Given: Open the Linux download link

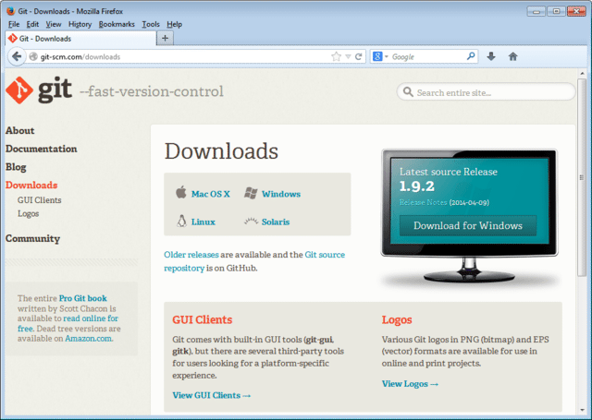Looking at the screenshot, I should [203, 222].
